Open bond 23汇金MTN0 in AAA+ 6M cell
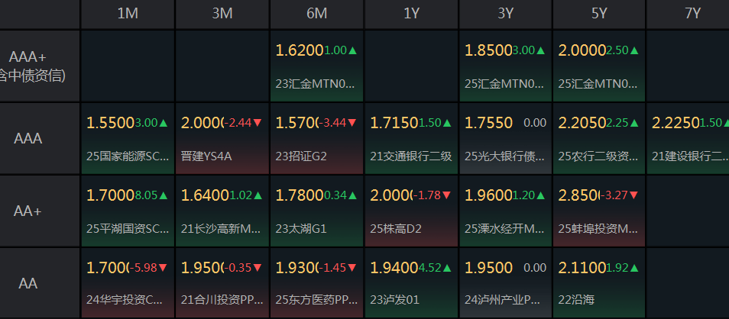The image size is (729, 319). 316,84
